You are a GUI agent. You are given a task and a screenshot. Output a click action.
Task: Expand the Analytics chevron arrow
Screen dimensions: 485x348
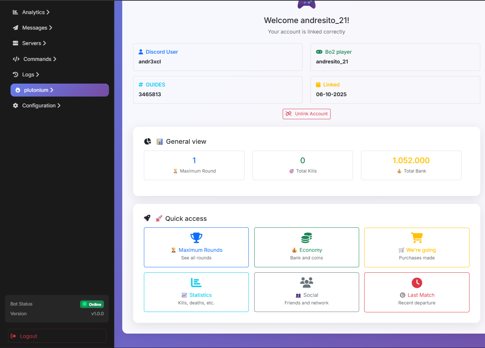pyautogui.click(x=48, y=12)
